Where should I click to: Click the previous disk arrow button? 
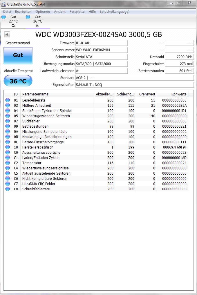pyautogui.click(x=7, y=35)
